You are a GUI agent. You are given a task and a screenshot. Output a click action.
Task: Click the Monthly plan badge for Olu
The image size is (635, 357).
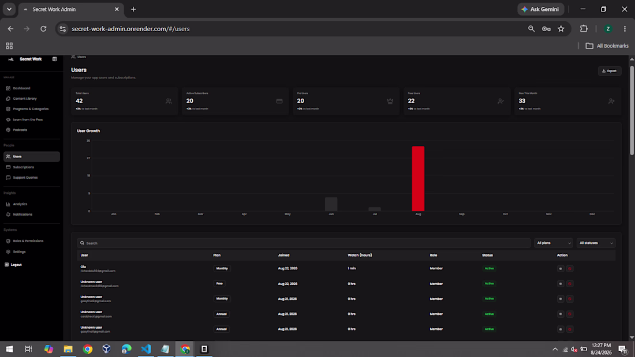[222, 268]
